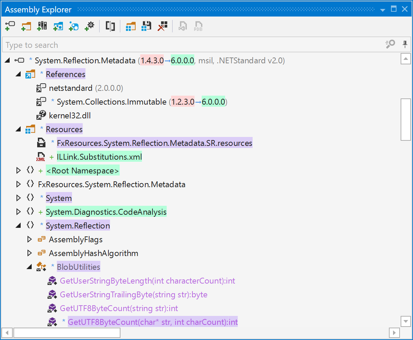Click the SR.resources file icon
413x340 pixels.
point(41,143)
